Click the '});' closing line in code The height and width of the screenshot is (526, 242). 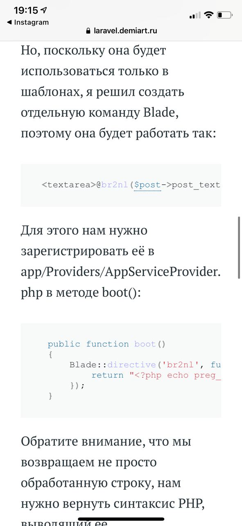coord(77,385)
